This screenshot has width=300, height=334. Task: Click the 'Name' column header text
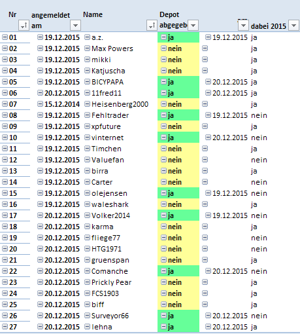point(93,14)
